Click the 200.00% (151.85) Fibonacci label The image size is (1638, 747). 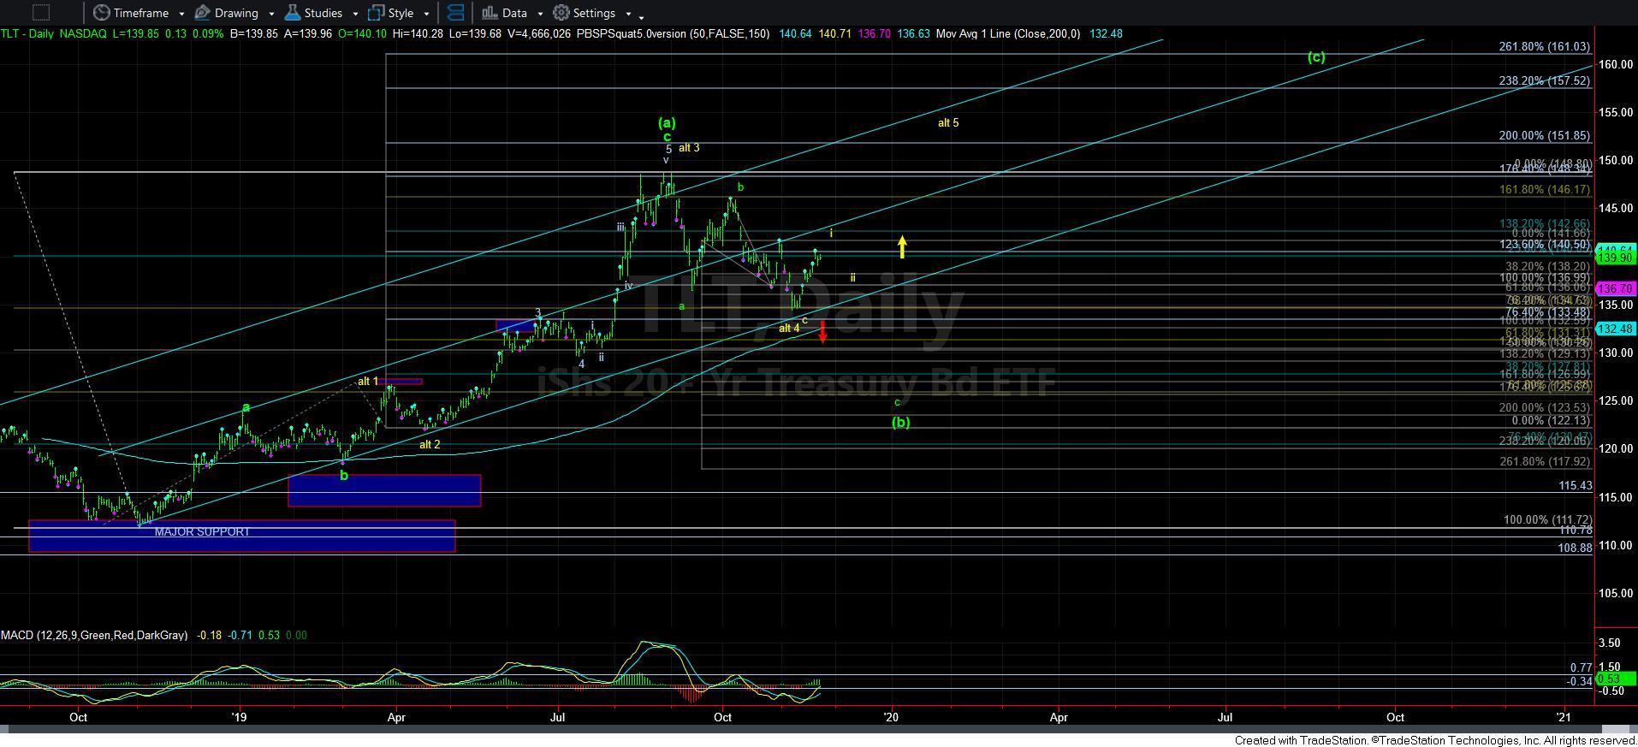[x=1544, y=135]
